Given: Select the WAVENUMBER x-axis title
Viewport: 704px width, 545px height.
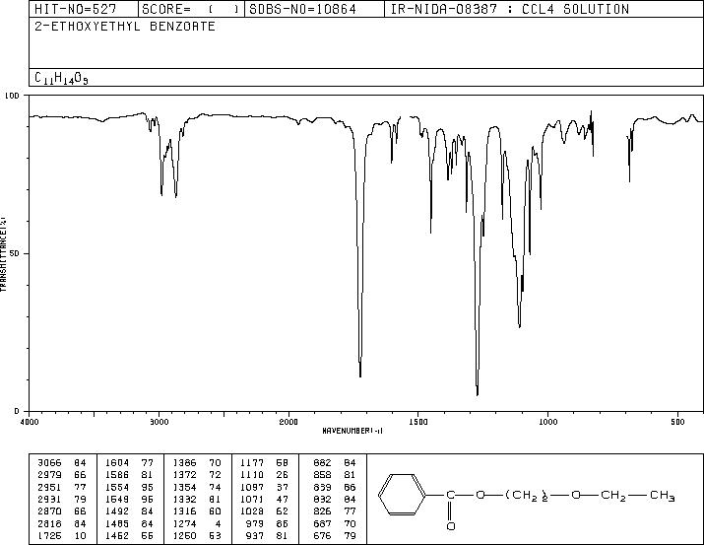Looking at the screenshot, I should tap(352, 431).
